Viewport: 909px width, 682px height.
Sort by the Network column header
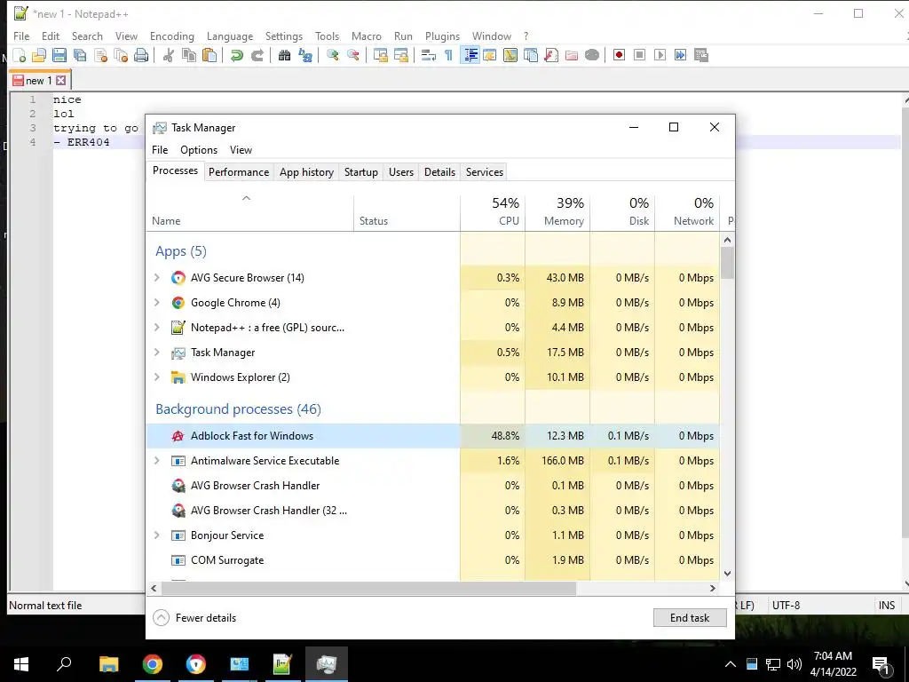[x=687, y=211]
